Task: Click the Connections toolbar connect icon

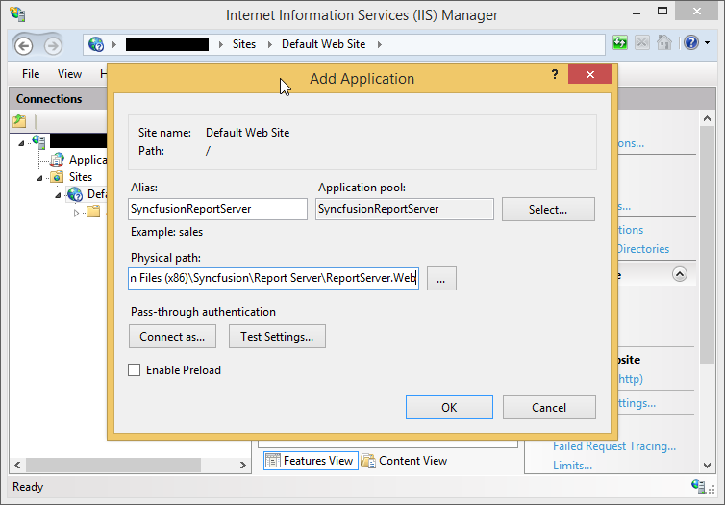Action: (19, 121)
